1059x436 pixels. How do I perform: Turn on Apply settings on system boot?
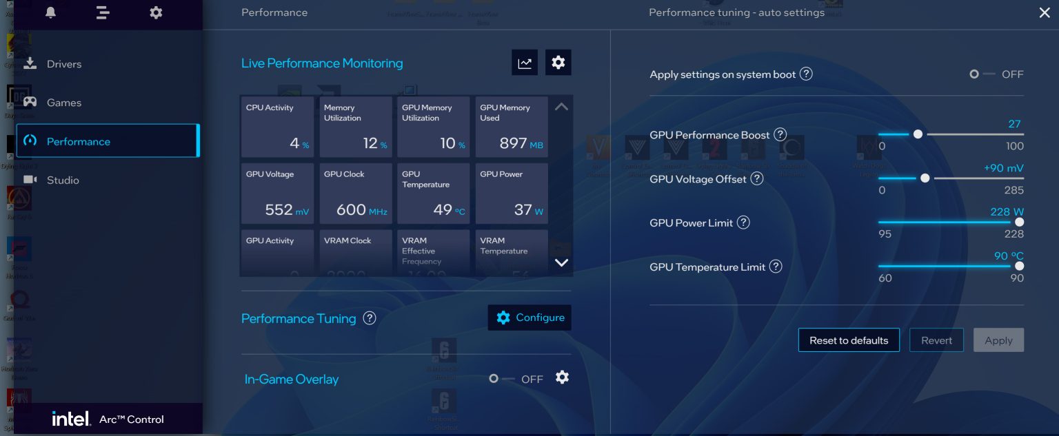pyautogui.click(x=974, y=74)
